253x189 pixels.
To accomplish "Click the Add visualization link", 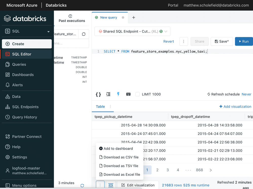I will coord(235,107).
